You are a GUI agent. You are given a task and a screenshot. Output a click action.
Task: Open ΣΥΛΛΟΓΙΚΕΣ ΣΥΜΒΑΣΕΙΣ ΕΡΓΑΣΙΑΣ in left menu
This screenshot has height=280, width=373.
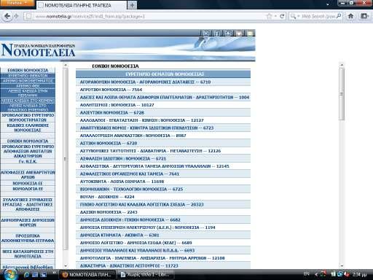coord(28,204)
